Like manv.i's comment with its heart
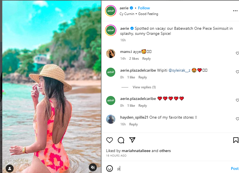 pyautogui.click(x=237, y=53)
